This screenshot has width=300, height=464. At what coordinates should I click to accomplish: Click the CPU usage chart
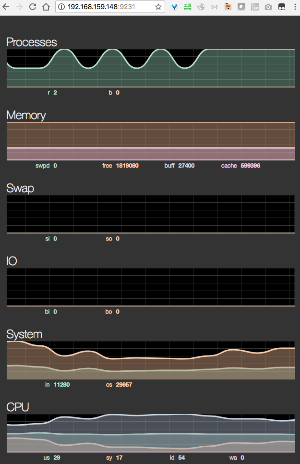(x=150, y=433)
